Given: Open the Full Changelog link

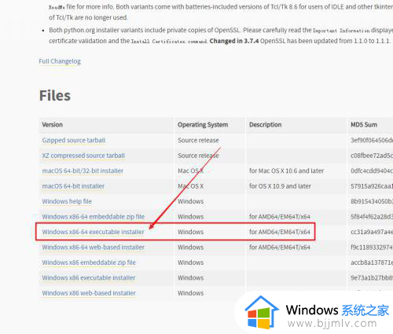Looking at the screenshot, I should [60, 61].
